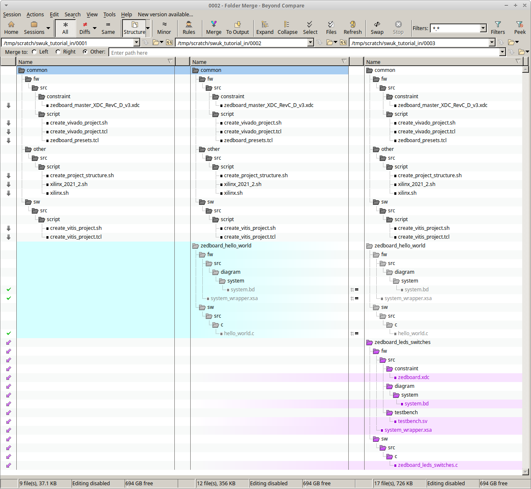Viewport: 531px width, 489px height.
Task: Expand the Sessions button dropdown arrow
Action: 48,28
